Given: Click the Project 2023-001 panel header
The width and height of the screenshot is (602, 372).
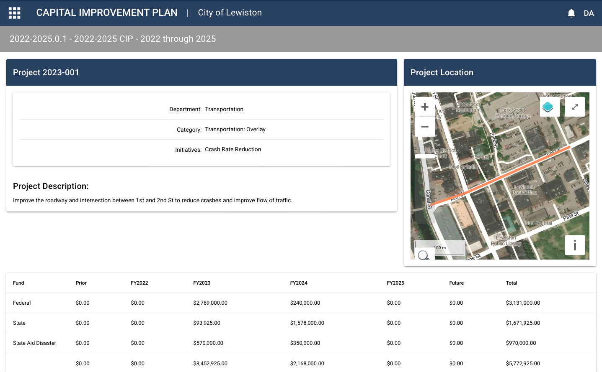Looking at the screenshot, I should (x=45, y=72).
